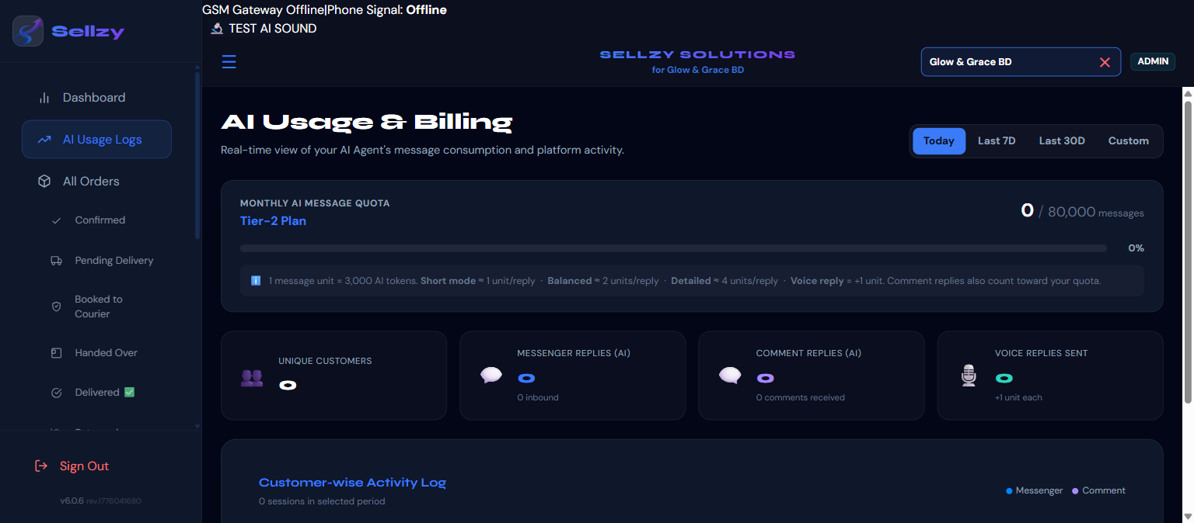Click the Pending Delivery truck icon
The image size is (1194, 523).
tap(56, 261)
